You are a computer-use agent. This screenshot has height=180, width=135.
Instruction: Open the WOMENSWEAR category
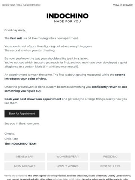pyautogui.click(x=67, y=157)
